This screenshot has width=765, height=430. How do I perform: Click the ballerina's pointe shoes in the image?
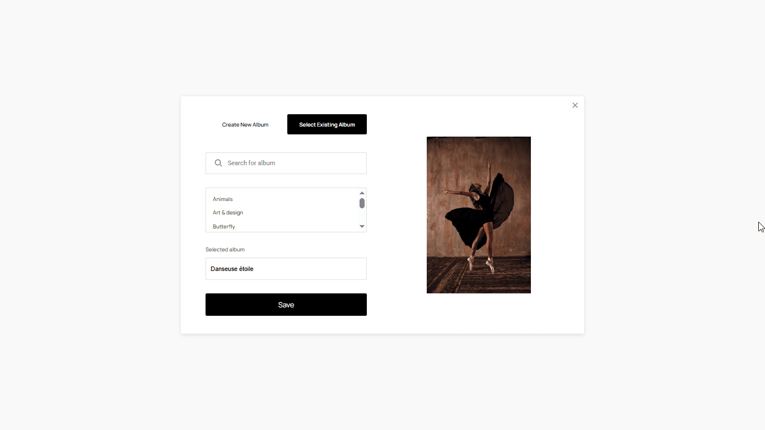481,264
